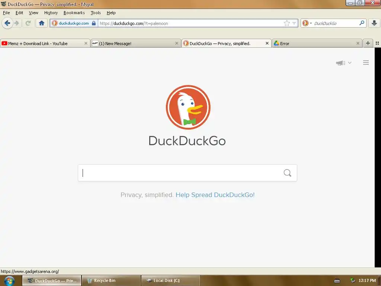
Task: Open the Tools menu
Action: pos(96,13)
